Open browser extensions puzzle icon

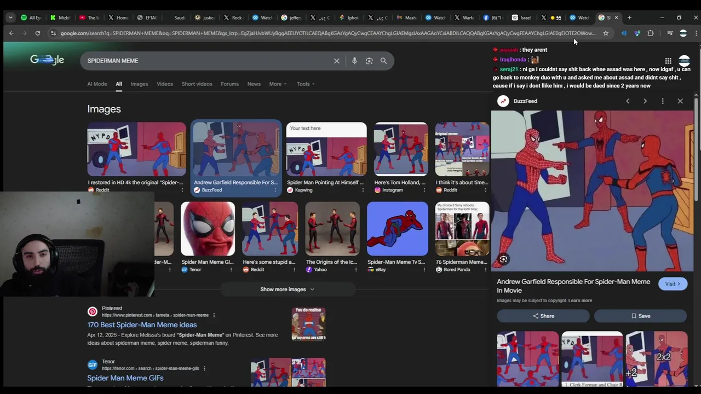[651, 33]
